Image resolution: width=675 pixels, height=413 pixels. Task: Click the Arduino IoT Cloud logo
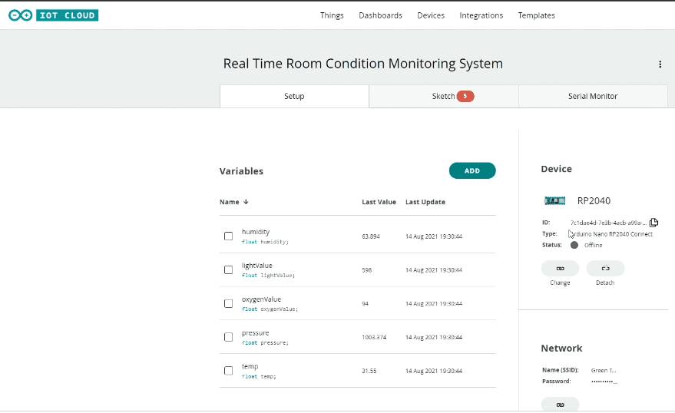[x=53, y=15]
